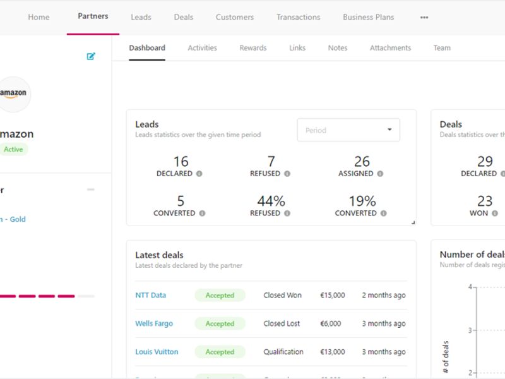
Task: Click info icon beside deals WON
Action: click(x=495, y=214)
